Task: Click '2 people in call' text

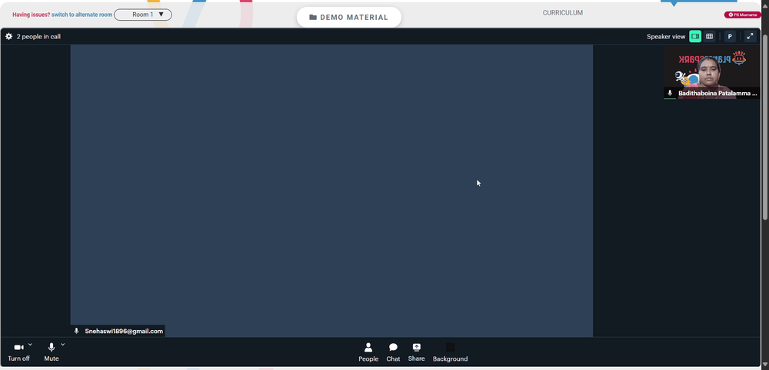Action: [x=38, y=36]
